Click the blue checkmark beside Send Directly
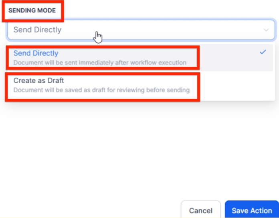This screenshot has width=279, height=218. click(263, 52)
